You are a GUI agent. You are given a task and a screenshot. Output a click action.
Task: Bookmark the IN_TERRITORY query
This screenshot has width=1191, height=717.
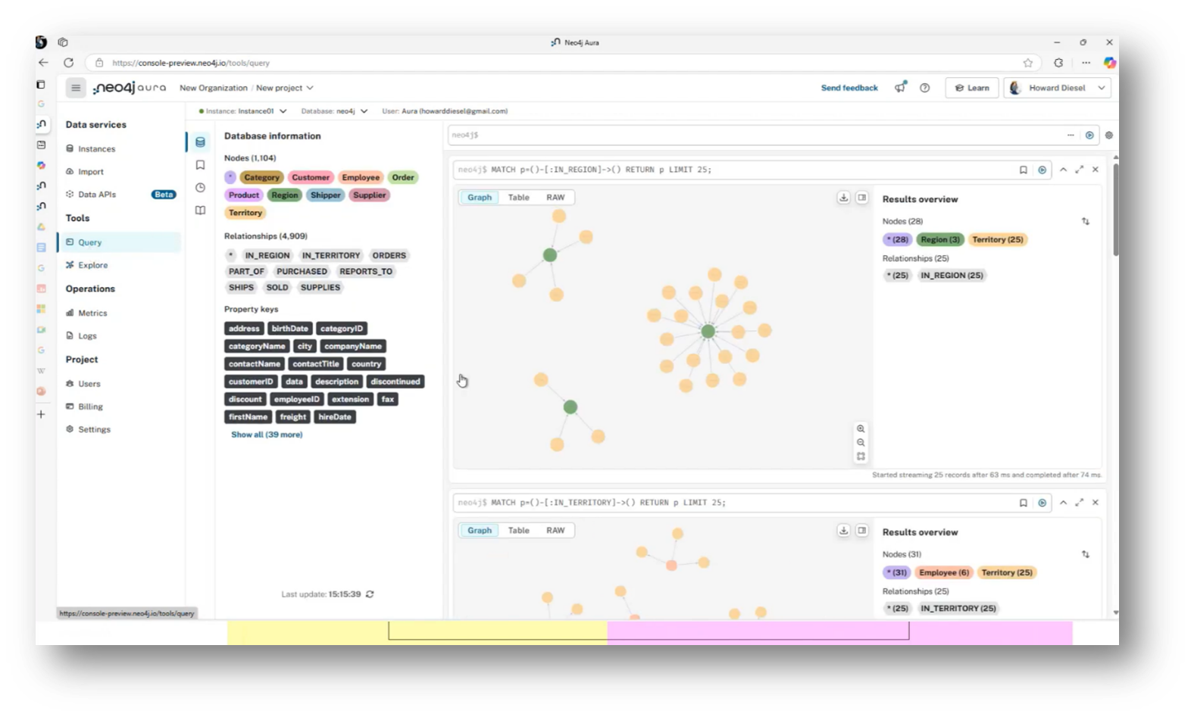click(1023, 503)
